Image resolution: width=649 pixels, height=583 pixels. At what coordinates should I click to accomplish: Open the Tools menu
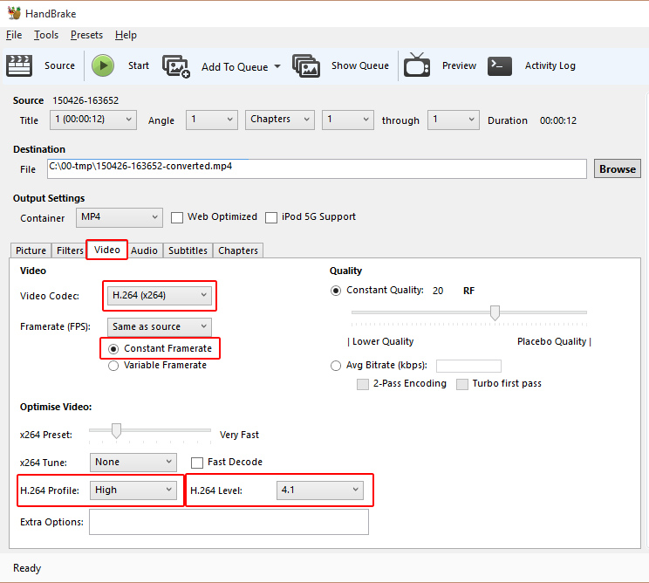tap(46, 35)
